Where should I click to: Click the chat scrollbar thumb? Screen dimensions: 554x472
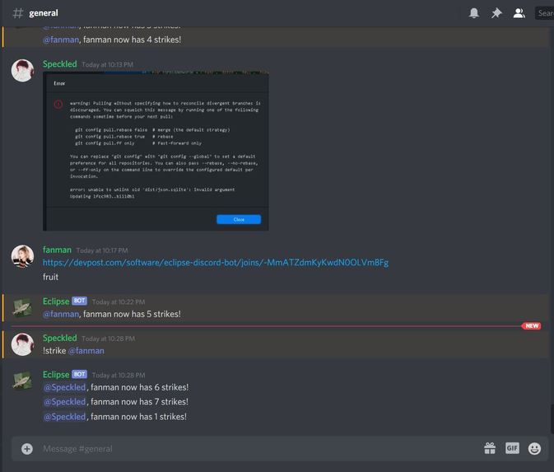552,419
